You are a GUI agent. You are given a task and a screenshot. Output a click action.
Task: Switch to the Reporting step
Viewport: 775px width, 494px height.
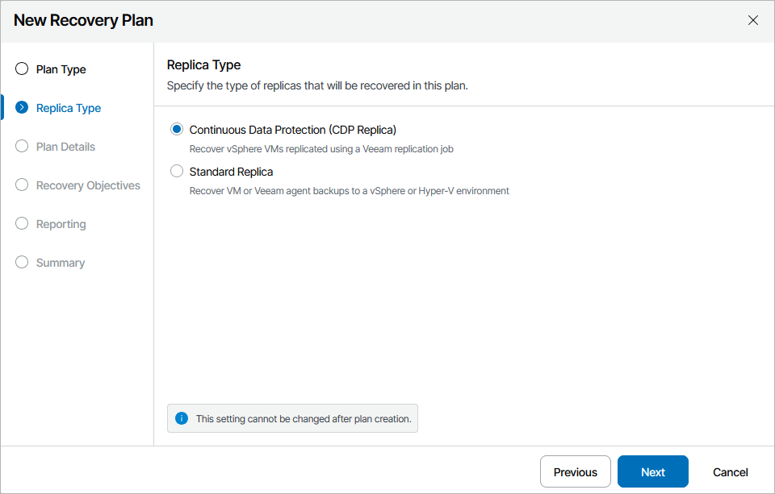61,224
